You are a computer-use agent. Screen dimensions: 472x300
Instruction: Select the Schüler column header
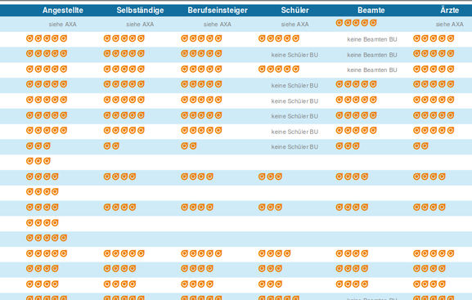pyautogui.click(x=294, y=11)
